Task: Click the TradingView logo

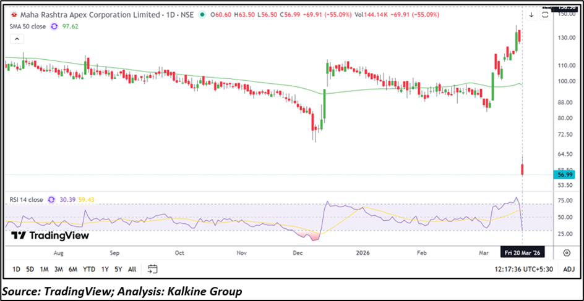Action: [51, 236]
